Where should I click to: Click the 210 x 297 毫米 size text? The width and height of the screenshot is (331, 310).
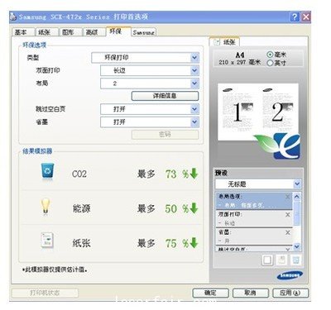tap(240, 62)
